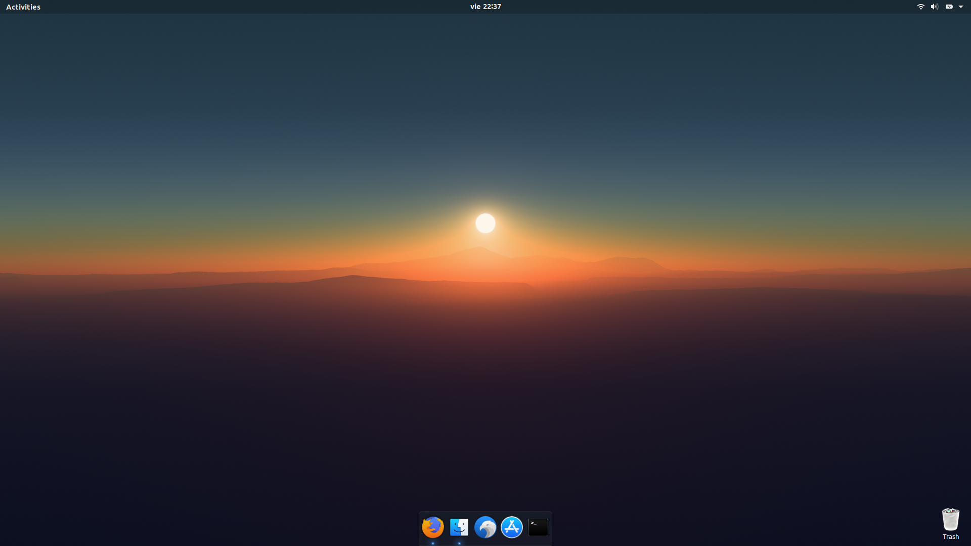Click the 'Trash' label text
This screenshot has width=971, height=546.
[951, 537]
